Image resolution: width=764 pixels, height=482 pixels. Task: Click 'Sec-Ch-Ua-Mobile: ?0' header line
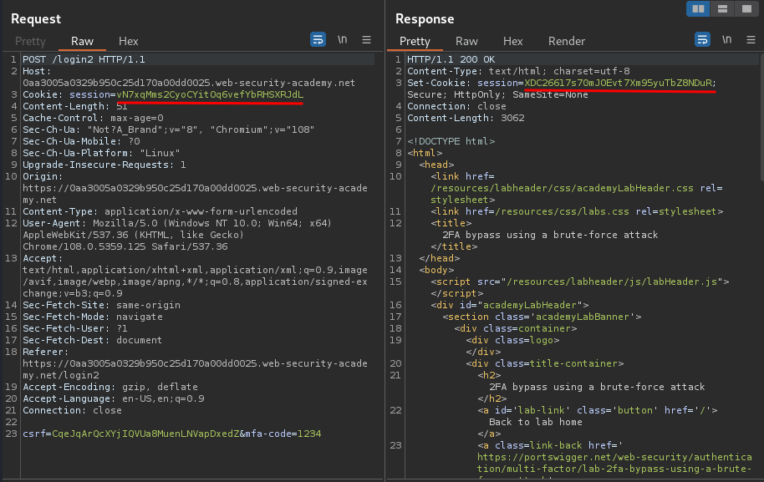pyautogui.click(x=81, y=141)
